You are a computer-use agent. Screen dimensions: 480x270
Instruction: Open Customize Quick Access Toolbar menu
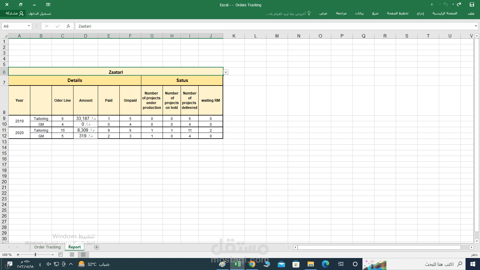click(432, 4)
